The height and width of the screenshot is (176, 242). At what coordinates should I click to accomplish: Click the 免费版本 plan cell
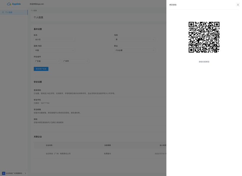[107, 154]
